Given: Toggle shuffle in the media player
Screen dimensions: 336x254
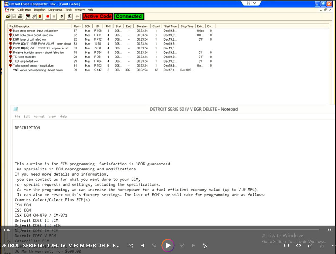Looking at the screenshot, I should [x=131, y=245].
